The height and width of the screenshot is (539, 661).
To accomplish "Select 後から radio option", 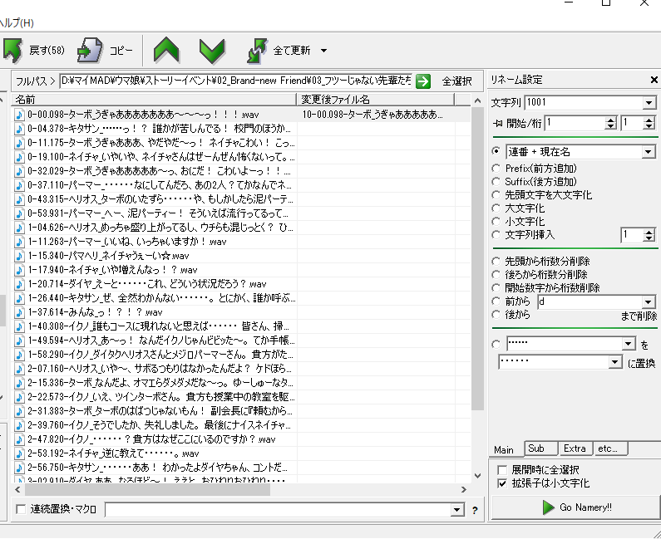I will tap(496, 315).
